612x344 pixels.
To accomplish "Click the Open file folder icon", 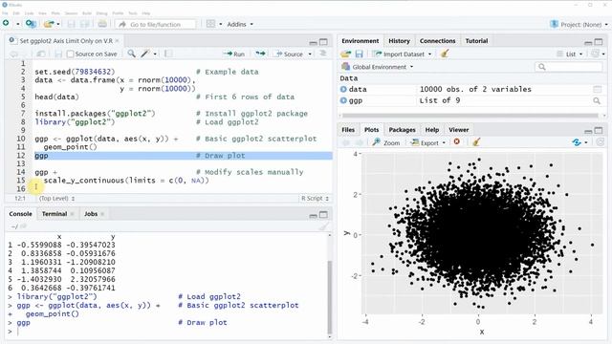I will 49,24.
